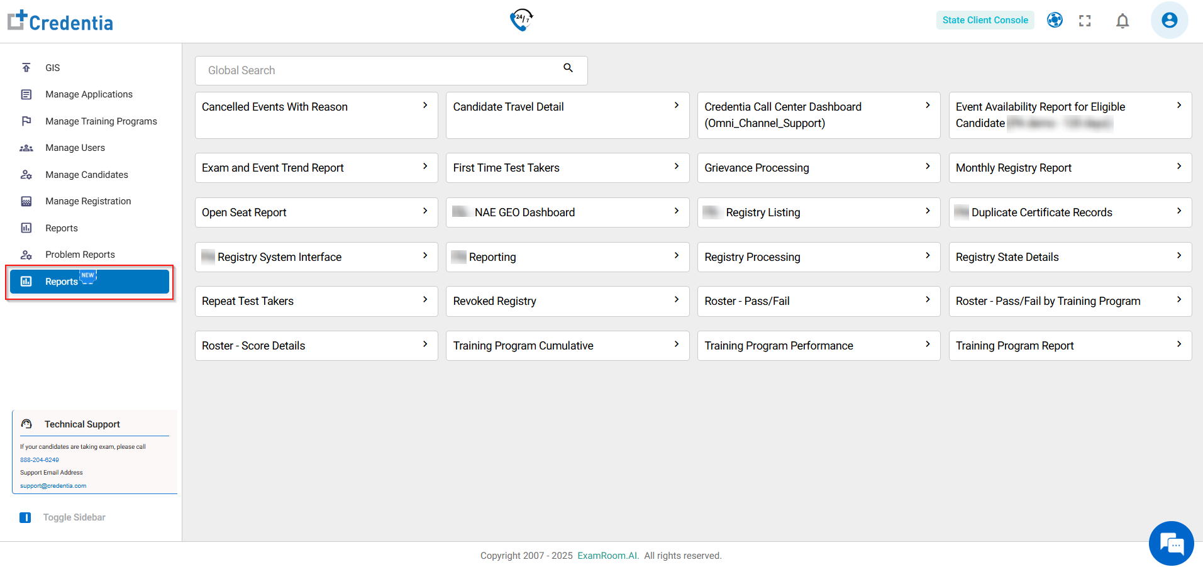The height and width of the screenshot is (567, 1203).
Task: Click the fullscreen expand icon
Action: 1085,21
